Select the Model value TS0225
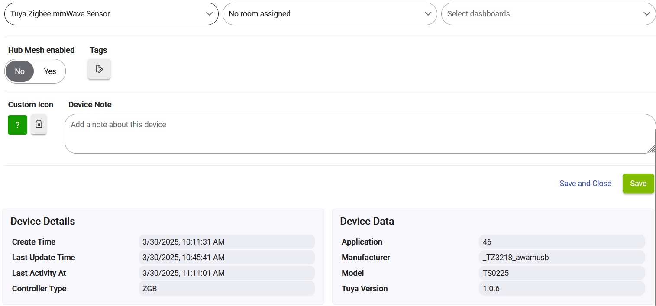656x306 pixels. [562, 273]
